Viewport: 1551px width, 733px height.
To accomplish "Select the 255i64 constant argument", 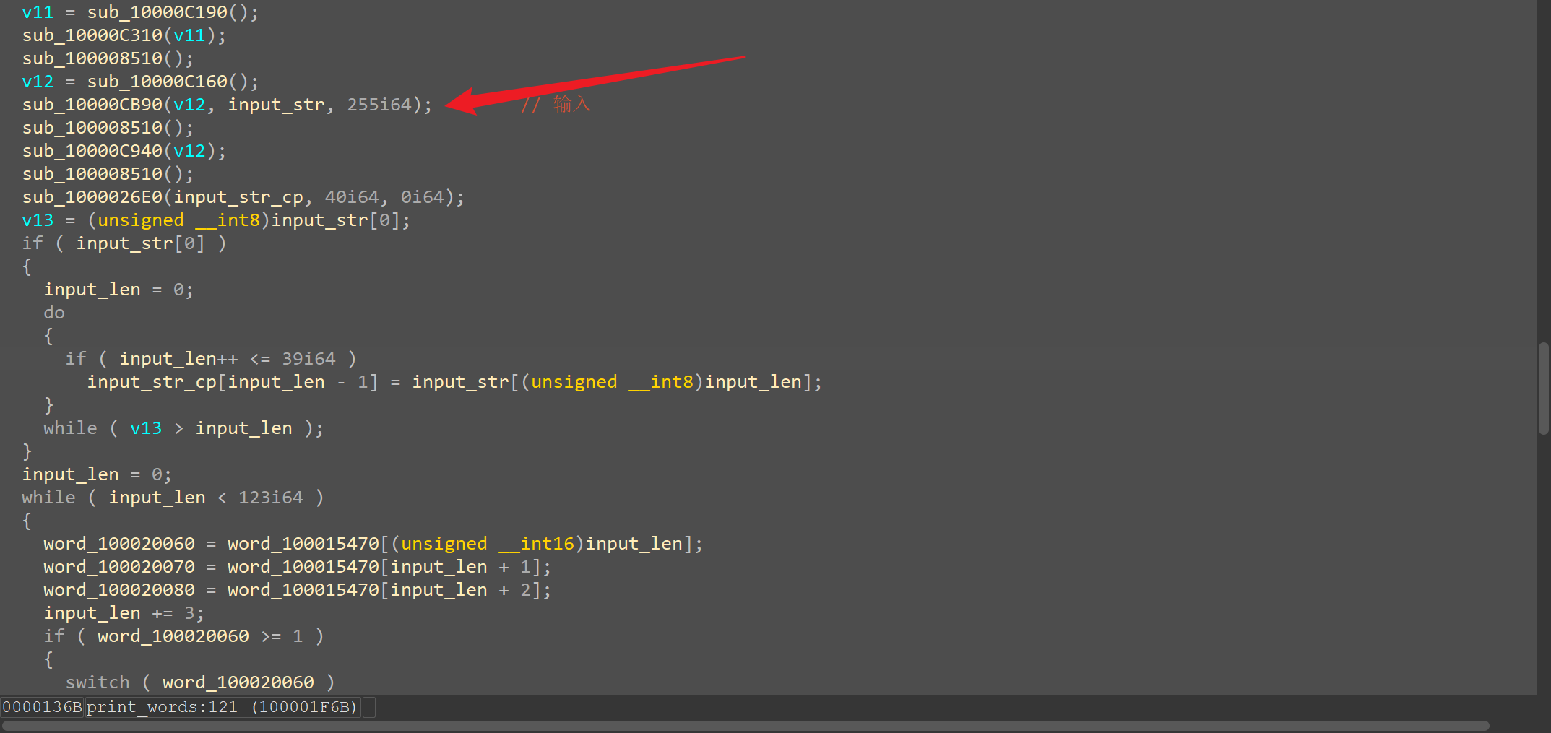I will coord(379,105).
